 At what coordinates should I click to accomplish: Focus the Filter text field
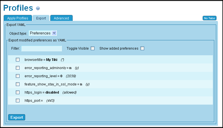click(42, 48)
